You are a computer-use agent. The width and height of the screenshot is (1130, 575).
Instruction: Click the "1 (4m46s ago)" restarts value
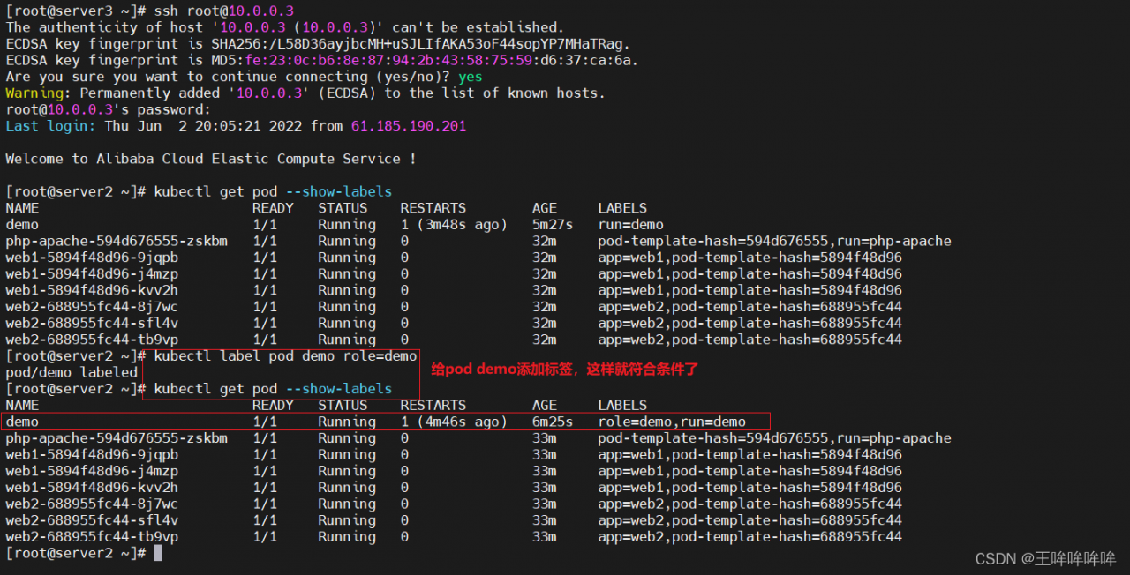coord(454,422)
